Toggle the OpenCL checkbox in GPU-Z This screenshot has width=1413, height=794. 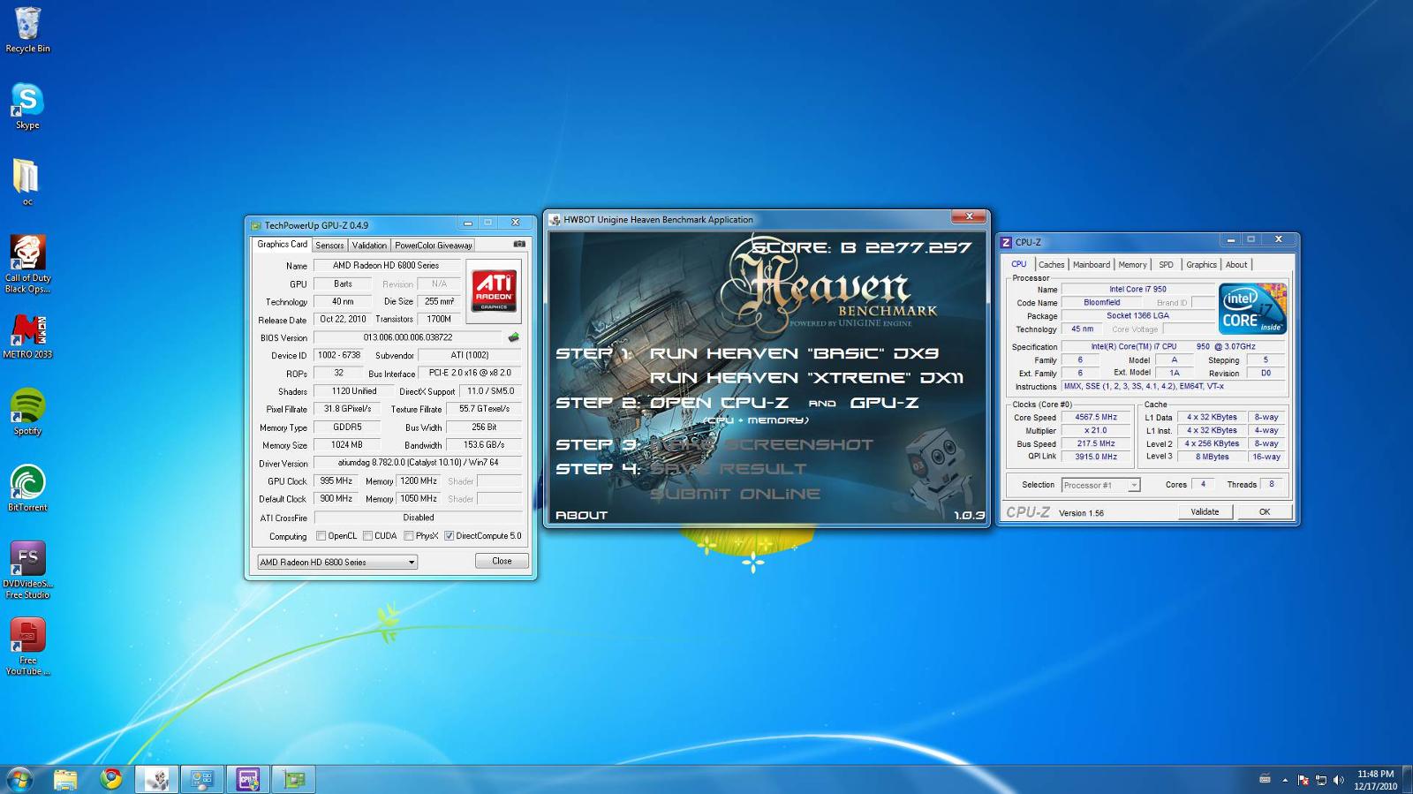tap(321, 536)
